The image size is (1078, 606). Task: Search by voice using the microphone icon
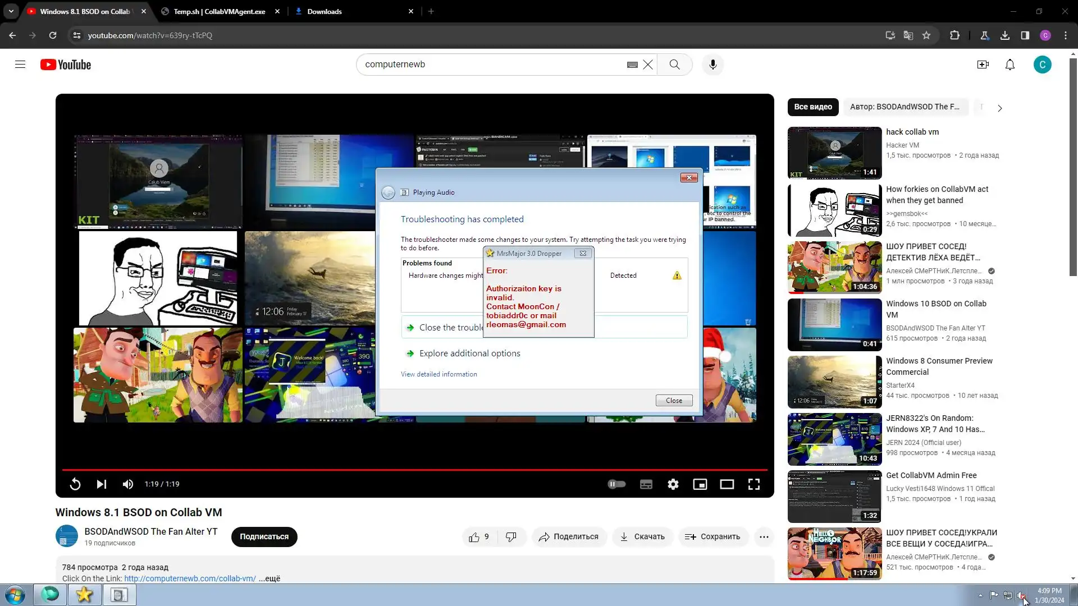pyautogui.click(x=712, y=65)
